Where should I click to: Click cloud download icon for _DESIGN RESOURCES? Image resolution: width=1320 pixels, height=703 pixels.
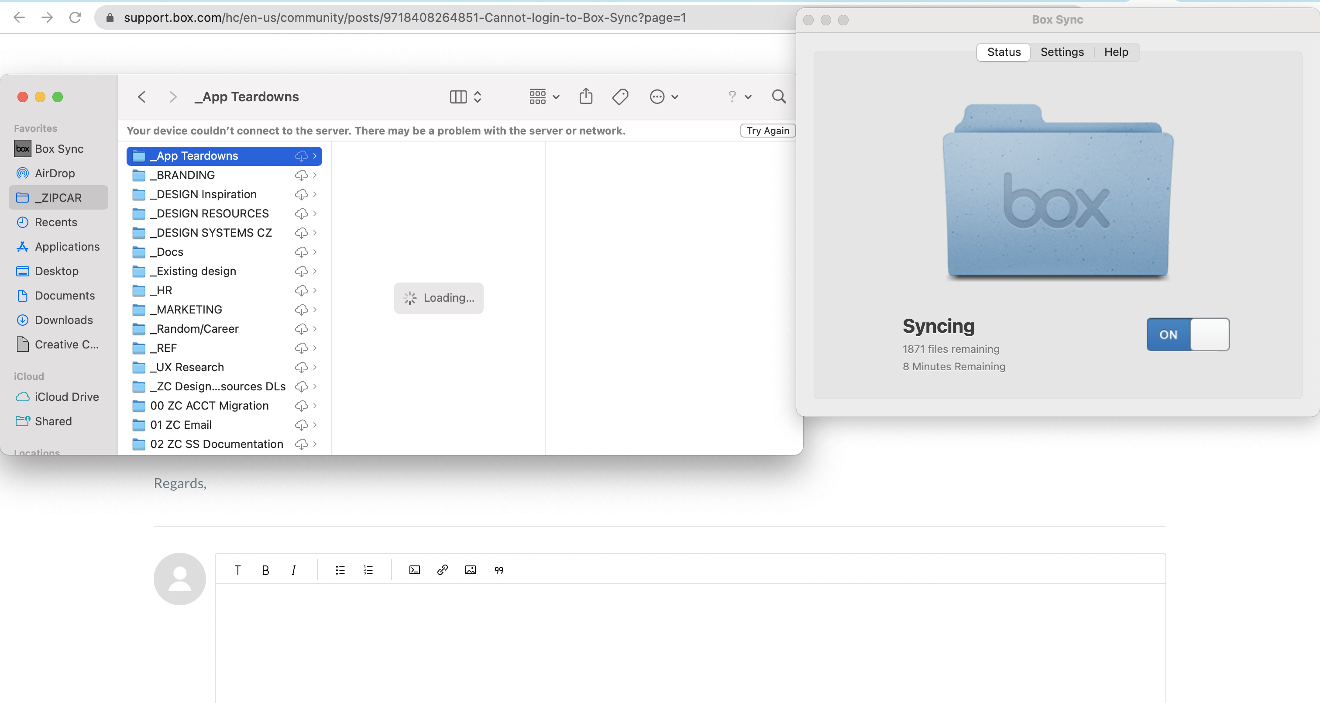point(301,214)
